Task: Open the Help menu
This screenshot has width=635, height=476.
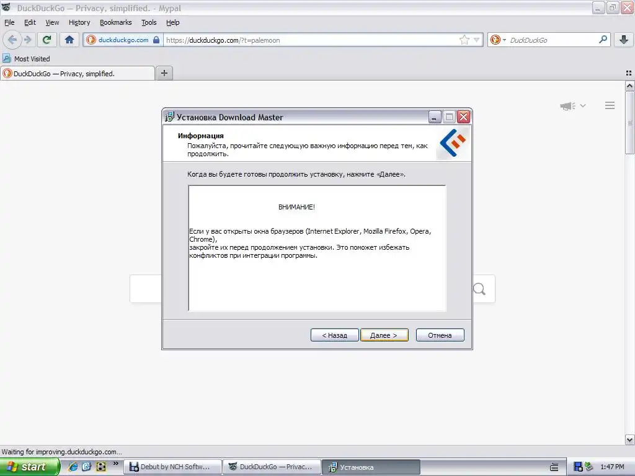Action: click(x=173, y=22)
